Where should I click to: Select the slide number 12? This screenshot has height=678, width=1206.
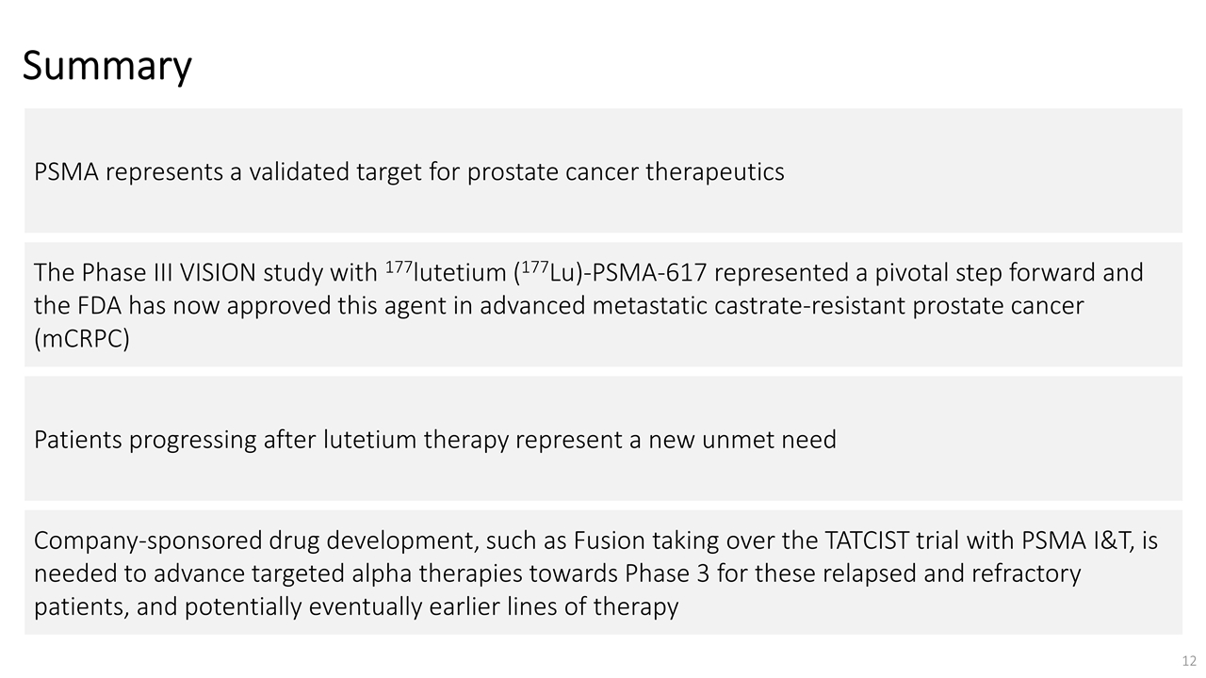[x=1189, y=661]
